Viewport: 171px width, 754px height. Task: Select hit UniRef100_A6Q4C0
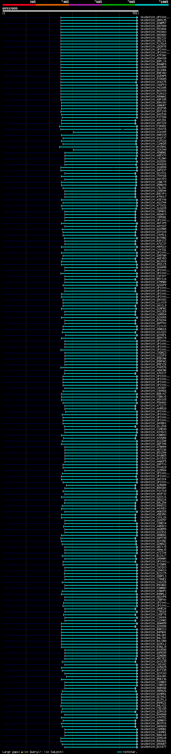point(153,214)
